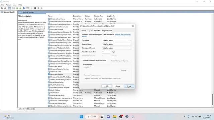The height and width of the screenshot is (120, 214).
Task: Click the Start Service play icon
Action: (x=32, y=8)
